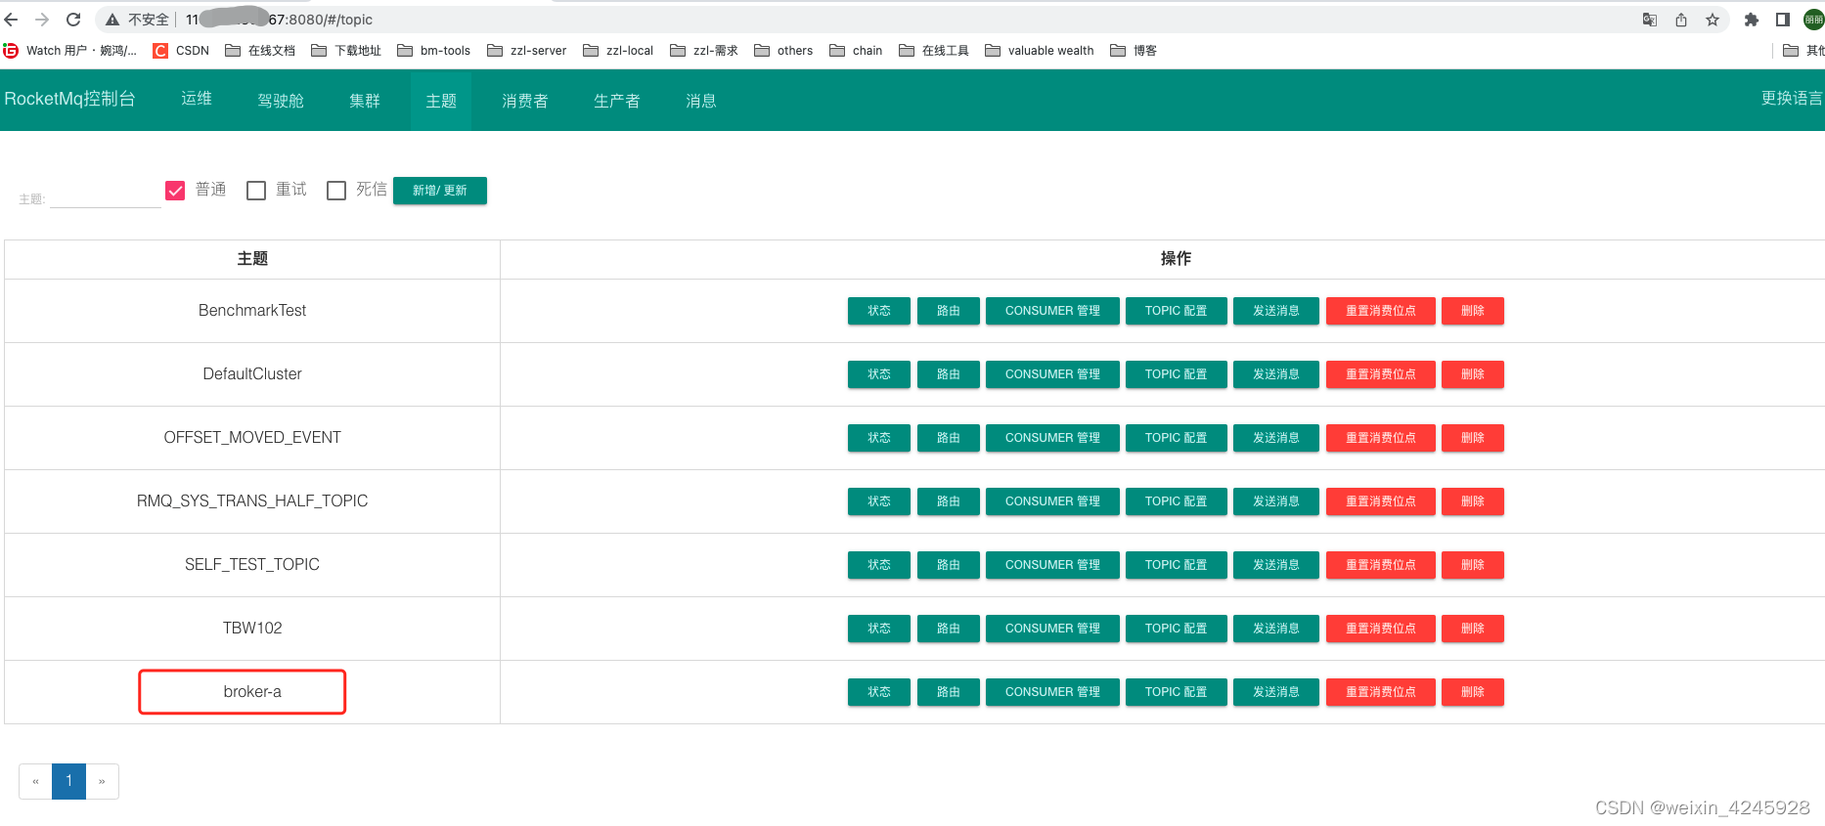Reload the page with refresh icon
Viewport: 1825px width, 826px height.
click(73, 20)
